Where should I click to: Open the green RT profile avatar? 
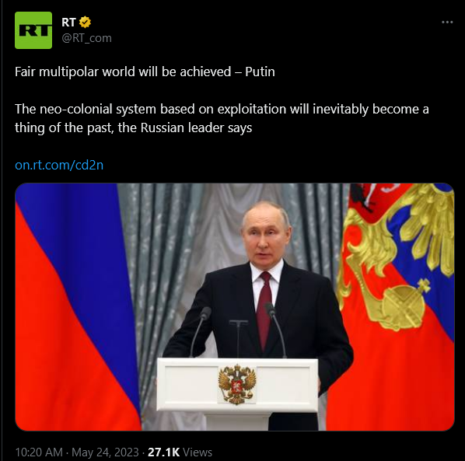[33, 30]
